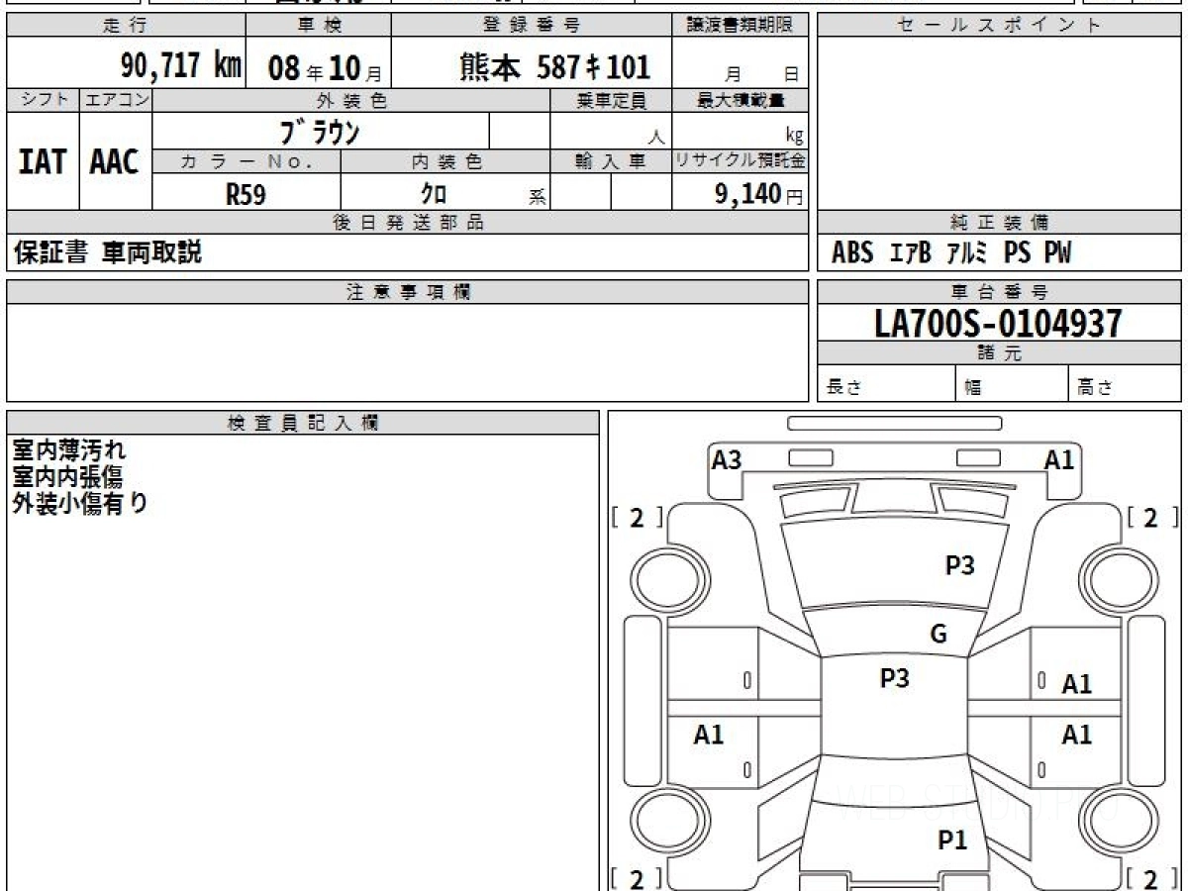Click the G mark on the windshield
Image resolution: width=1188 pixels, height=891 pixels.
[x=939, y=635]
